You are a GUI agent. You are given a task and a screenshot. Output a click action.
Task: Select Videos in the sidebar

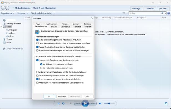[9, 39]
